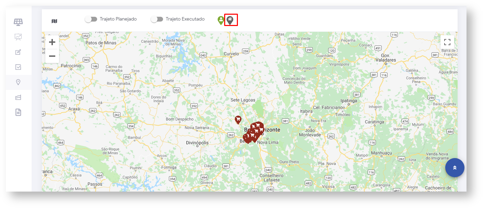Click the Ouro Preto city label
Screen dimensions: 483x208
click(289, 162)
